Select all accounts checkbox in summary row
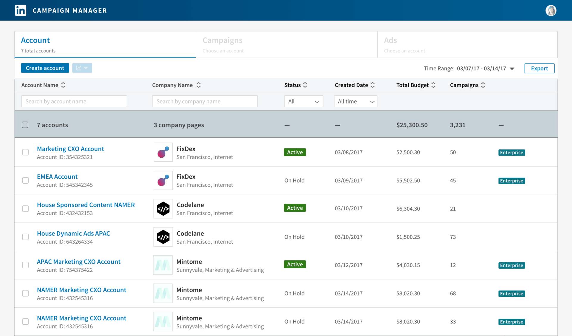The width and height of the screenshot is (572, 336). (25, 125)
